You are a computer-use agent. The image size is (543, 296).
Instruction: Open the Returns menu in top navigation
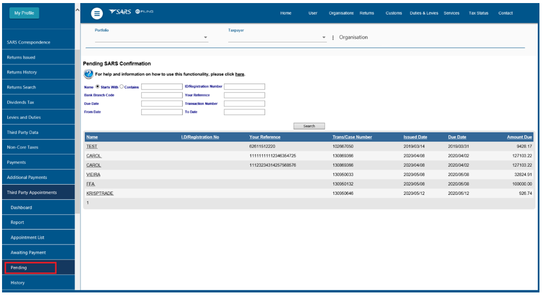(x=366, y=13)
